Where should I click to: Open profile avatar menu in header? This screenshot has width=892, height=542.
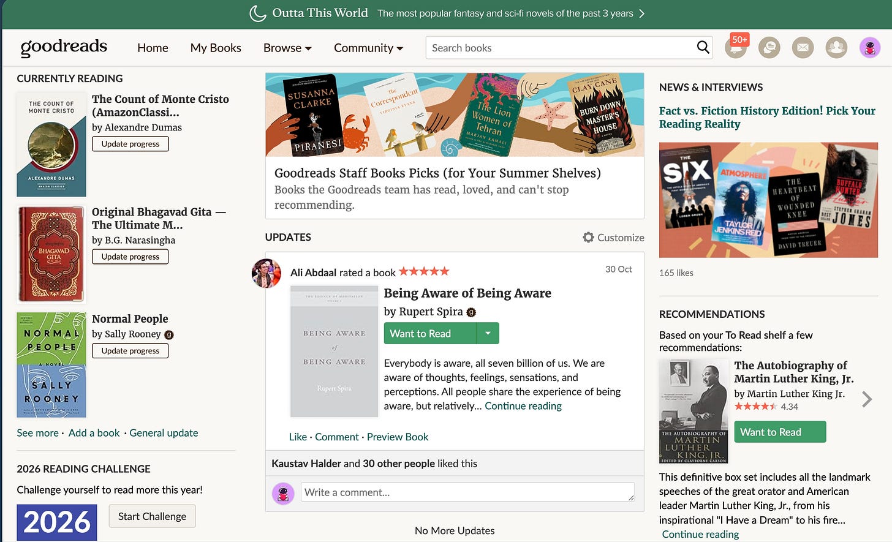coord(869,48)
